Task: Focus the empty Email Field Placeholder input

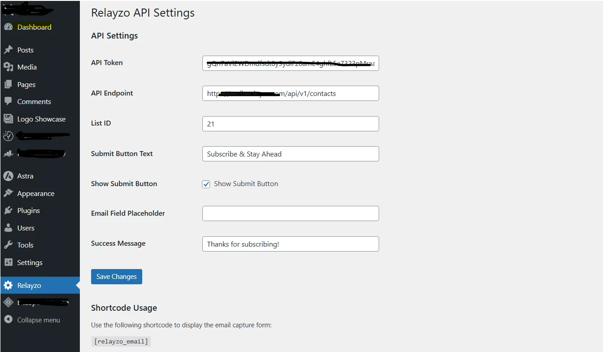Action: (290, 213)
